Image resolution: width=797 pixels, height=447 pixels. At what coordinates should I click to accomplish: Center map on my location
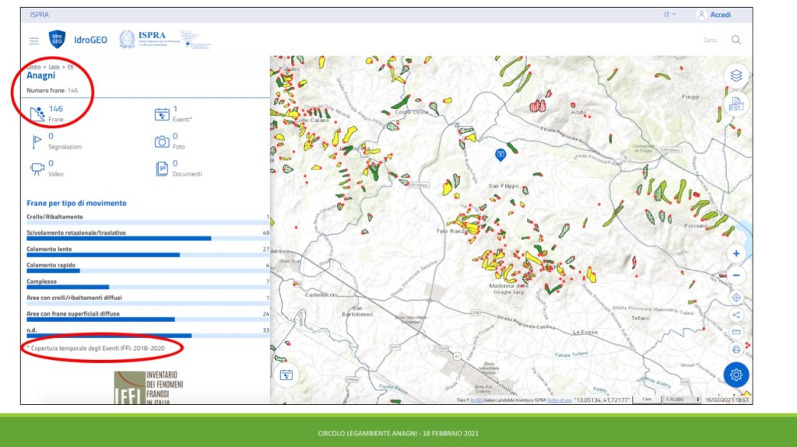(x=736, y=297)
